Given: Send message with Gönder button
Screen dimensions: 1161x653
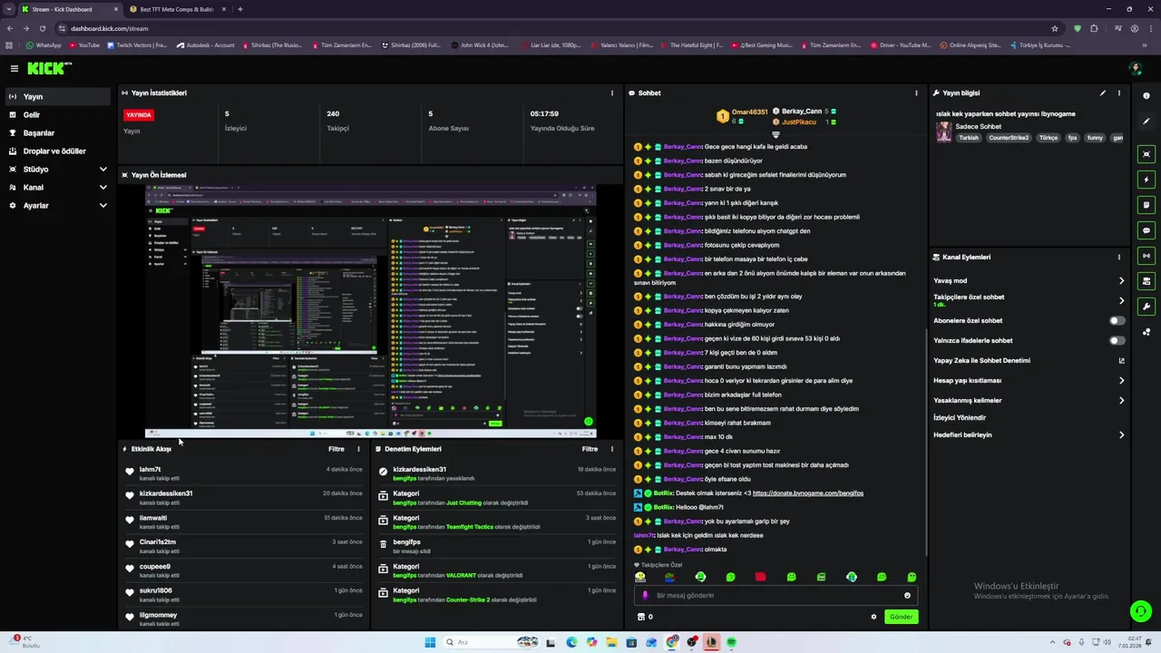Looking at the screenshot, I should [x=901, y=617].
